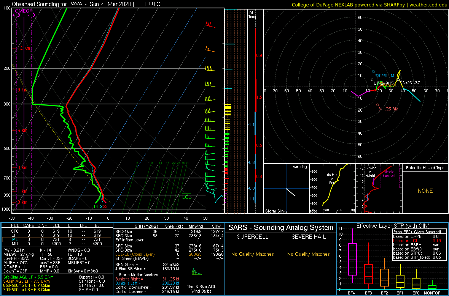Click the SFC-1km shear row
The height and width of the screenshot is (296, 449).
(169, 232)
